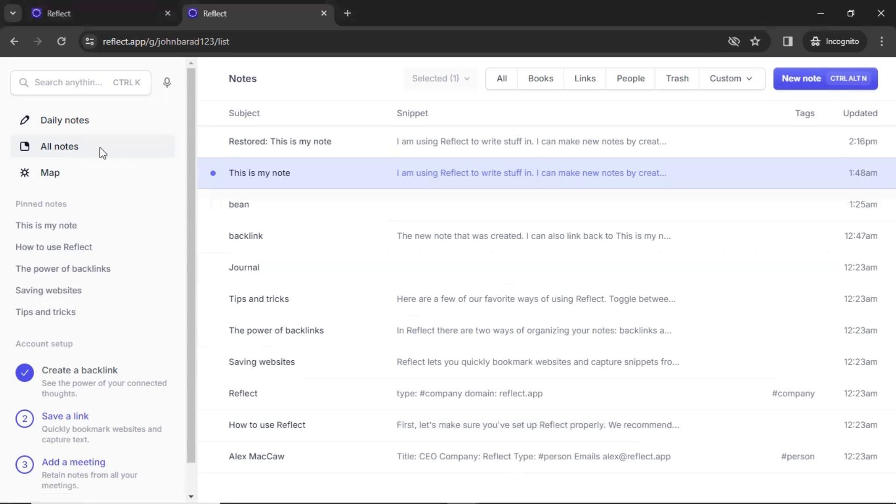Go forward with the browser arrow

38,42
